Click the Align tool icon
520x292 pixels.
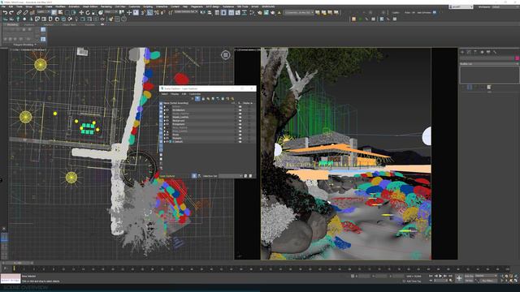210,13
